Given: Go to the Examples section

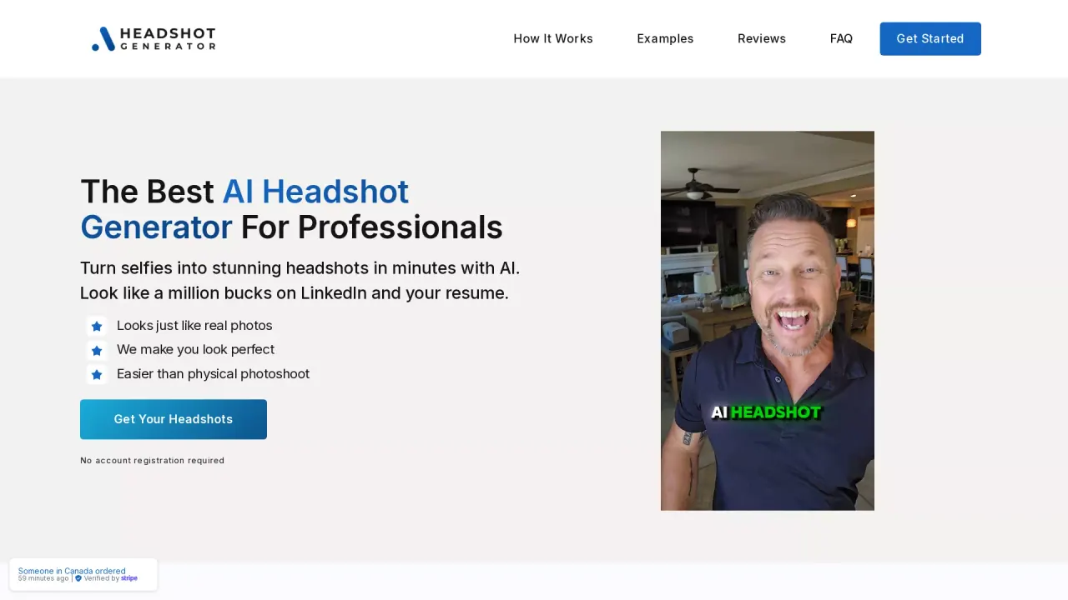Looking at the screenshot, I should pyautogui.click(x=665, y=38).
